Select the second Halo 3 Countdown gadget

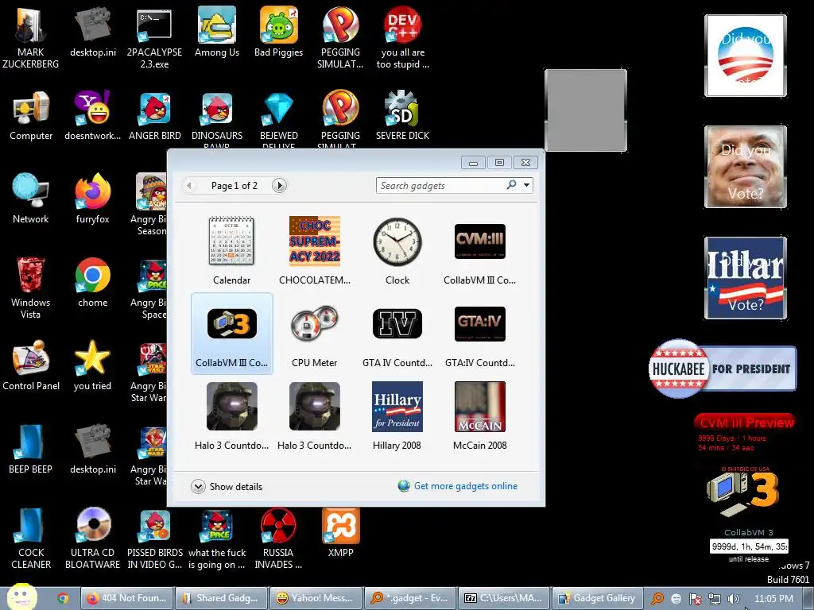(x=314, y=416)
